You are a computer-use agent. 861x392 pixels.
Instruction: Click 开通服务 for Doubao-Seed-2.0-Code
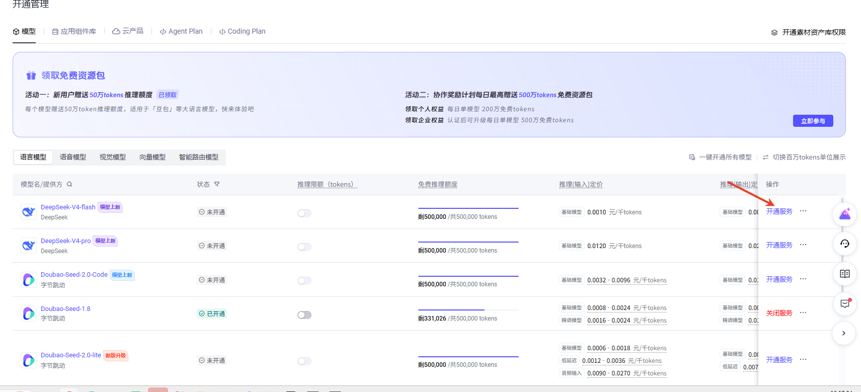pyautogui.click(x=779, y=279)
